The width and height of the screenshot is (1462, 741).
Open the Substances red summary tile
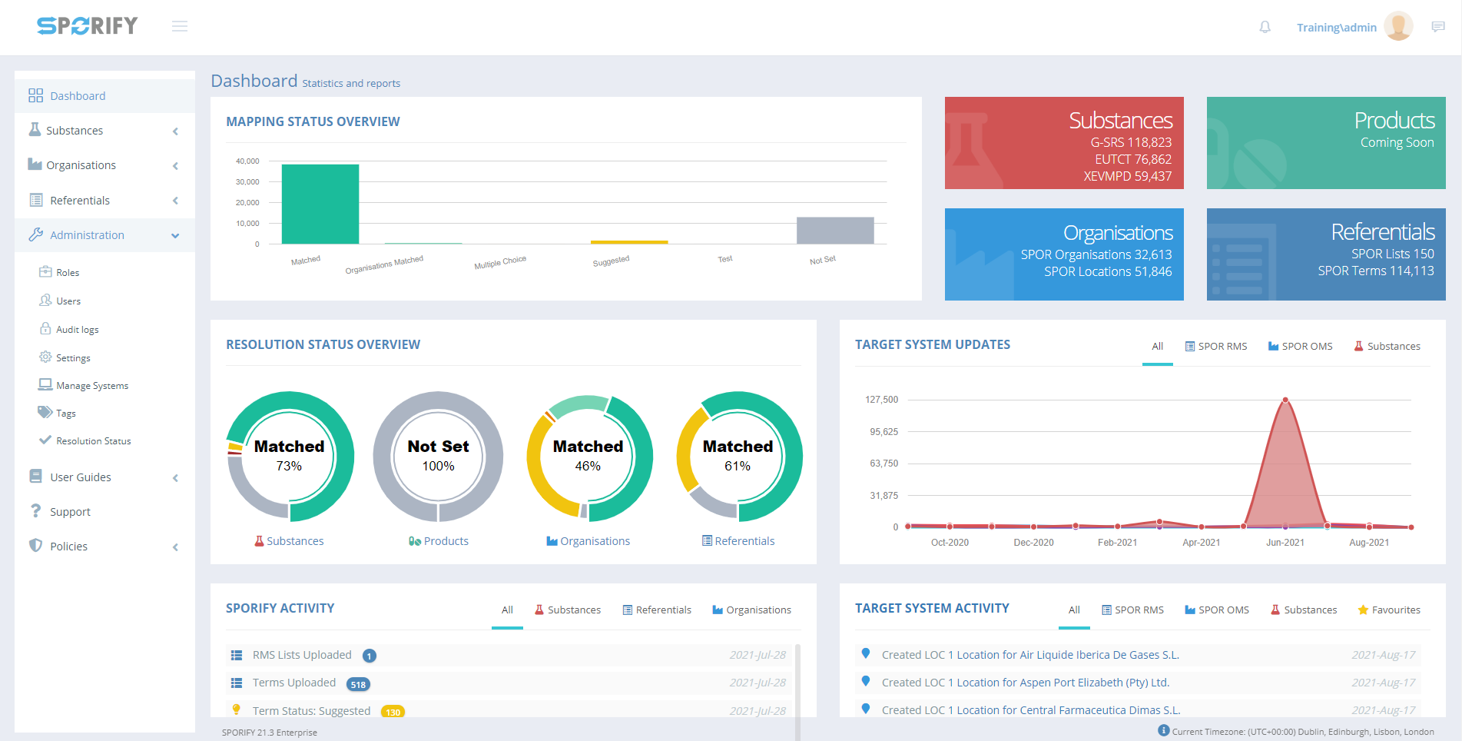(x=1063, y=143)
